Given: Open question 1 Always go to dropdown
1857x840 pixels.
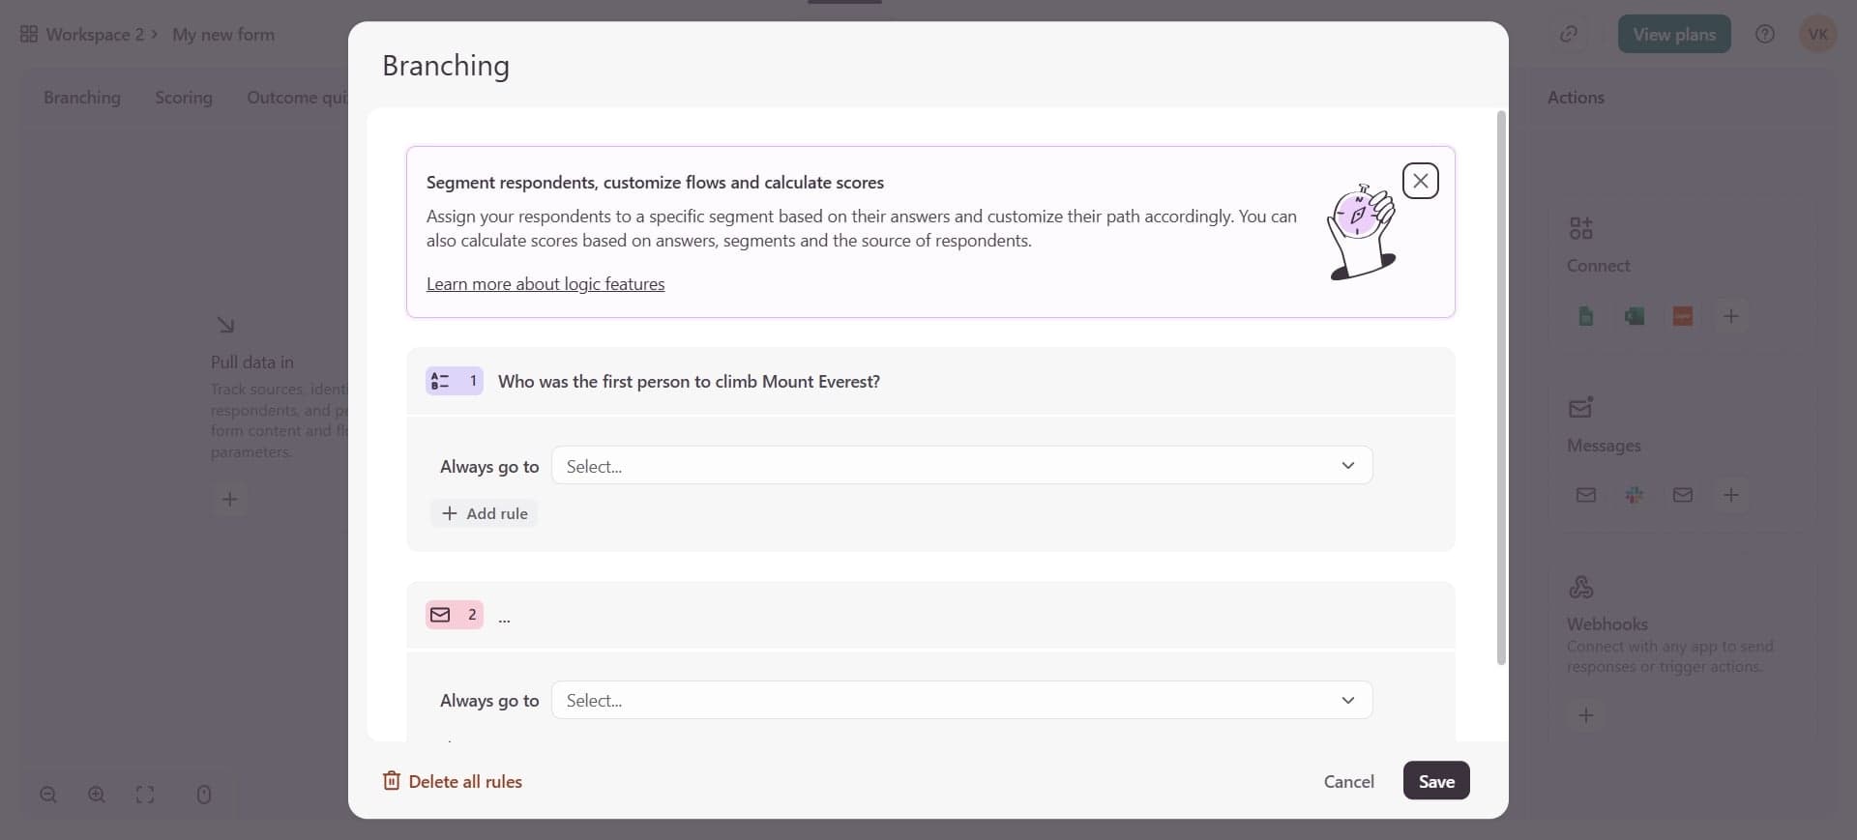Looking at the screenshot, I should [x=961, y=466].
